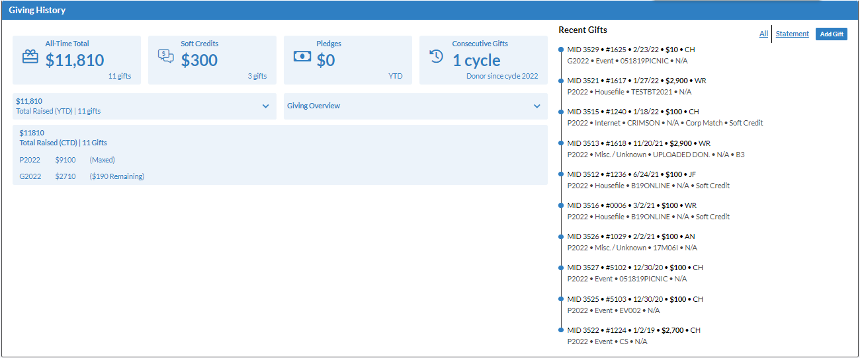Click '17M06I' Misc. / Unknown detail line
This screenshot has width=860, height=358.
pyautogui.click(x=632, y=248)
